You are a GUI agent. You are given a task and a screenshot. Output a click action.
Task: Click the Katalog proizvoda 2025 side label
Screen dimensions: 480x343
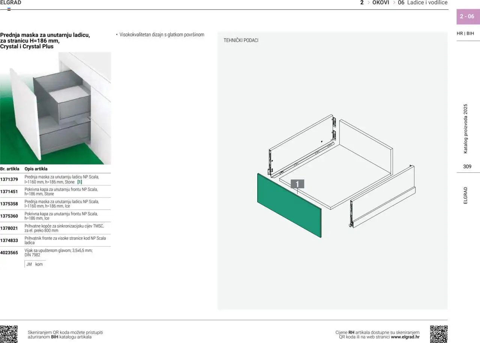coord(466,129)
